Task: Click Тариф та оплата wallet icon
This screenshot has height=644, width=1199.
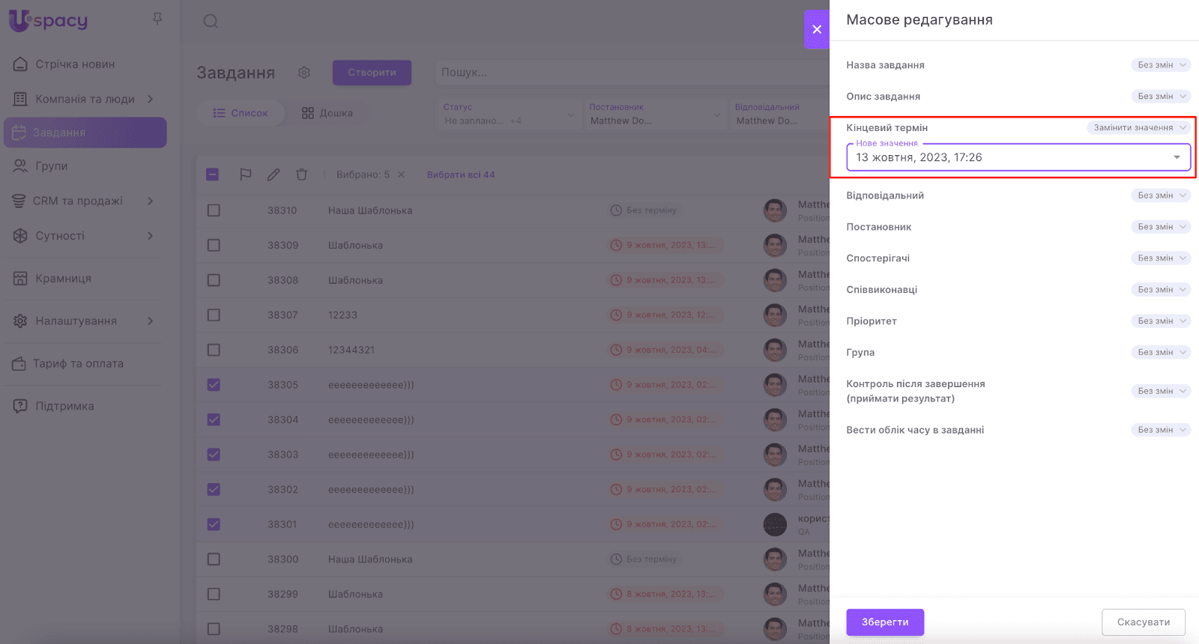Action: (x=19, y=364)
